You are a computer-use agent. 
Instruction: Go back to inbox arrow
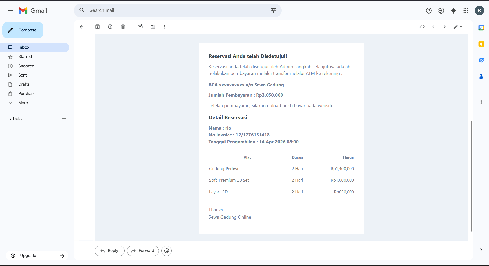coord(82,27)
